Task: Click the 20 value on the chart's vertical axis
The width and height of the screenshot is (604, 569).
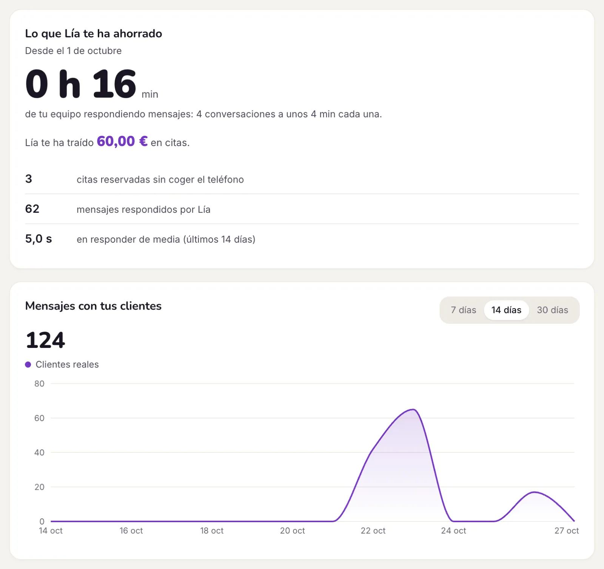Action: 39,487
